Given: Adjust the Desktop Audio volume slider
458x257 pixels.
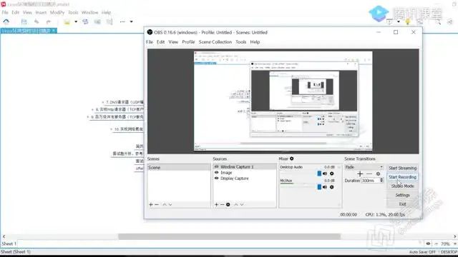Looking at the screenshot, I should [319, 173].
